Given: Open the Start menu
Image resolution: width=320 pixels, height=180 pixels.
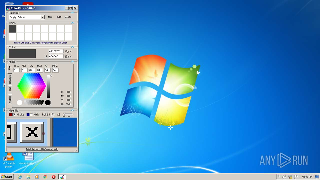Looking at the screenshot, I should click(x=7, y=176).
